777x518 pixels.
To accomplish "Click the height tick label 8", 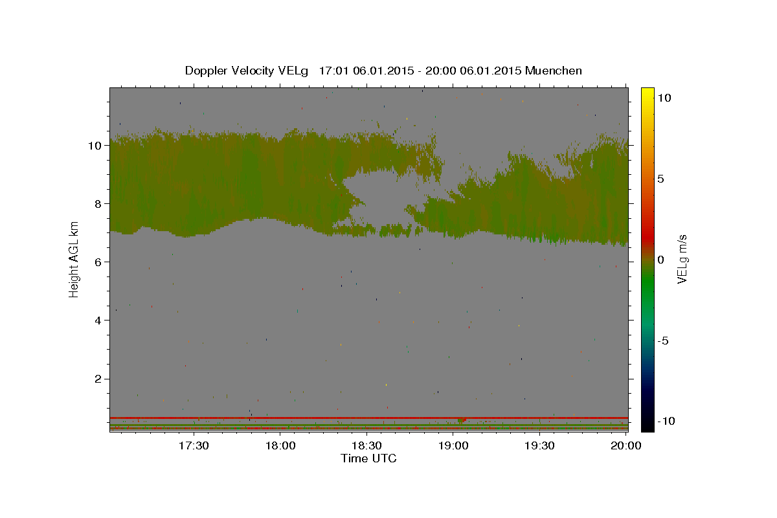I will pos(98,203).
